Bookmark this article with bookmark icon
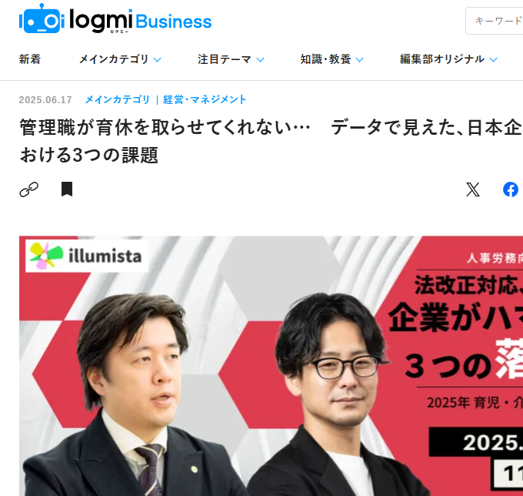 [67, 189]
